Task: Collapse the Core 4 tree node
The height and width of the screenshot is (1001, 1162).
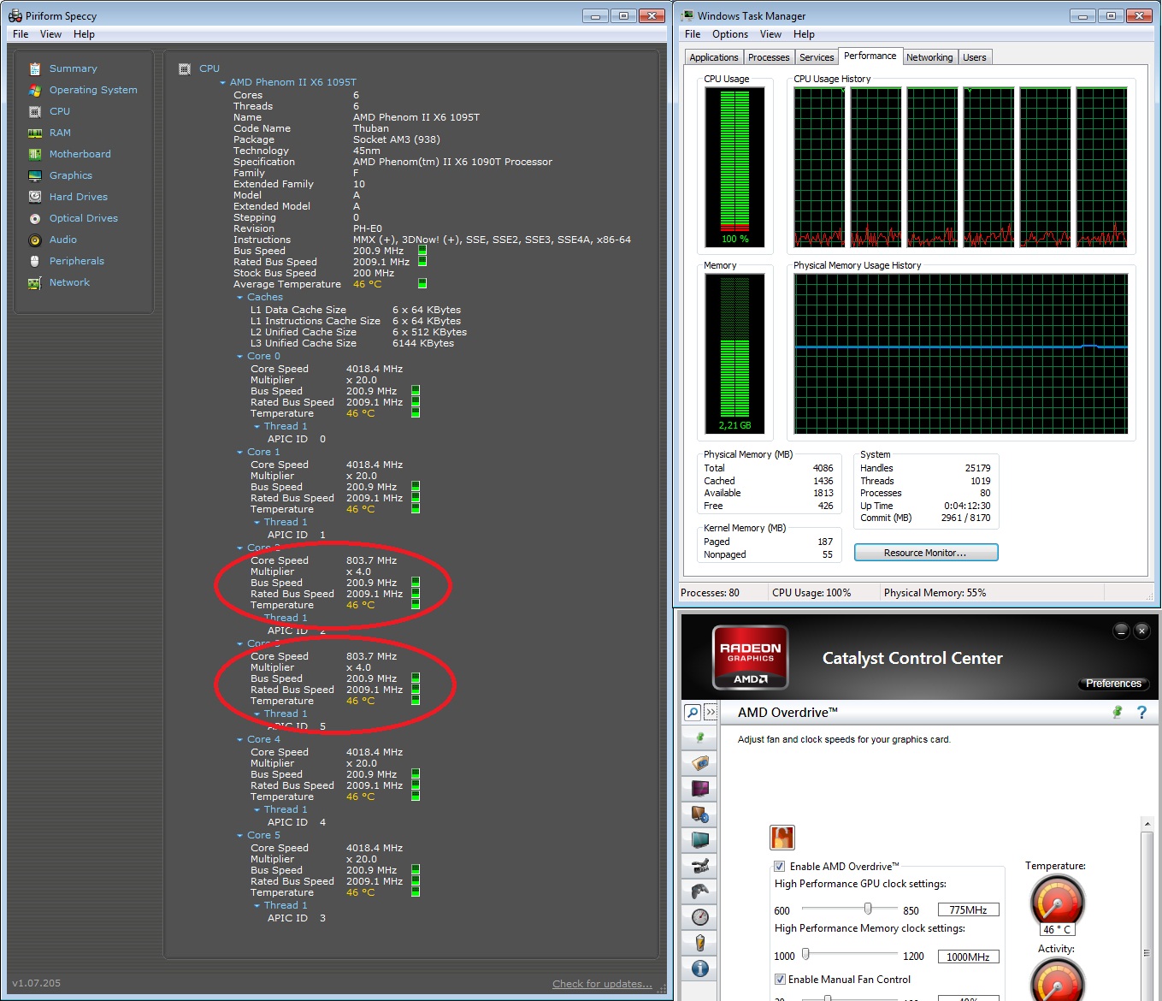Action: click(240, 740)
